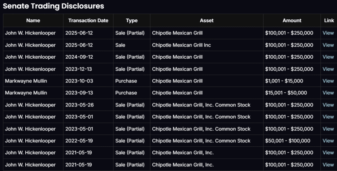Click the $15,001 - $50,000 amount cell
Viewport: 337px width, 171px height.
point(286,93)
